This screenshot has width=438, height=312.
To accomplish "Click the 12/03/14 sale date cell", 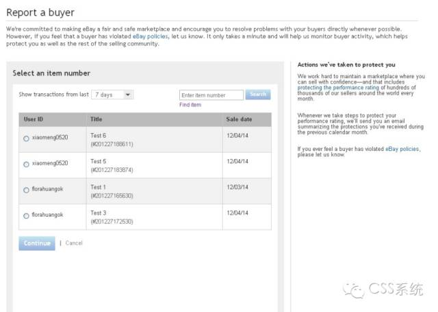I will tap(237, 187).
